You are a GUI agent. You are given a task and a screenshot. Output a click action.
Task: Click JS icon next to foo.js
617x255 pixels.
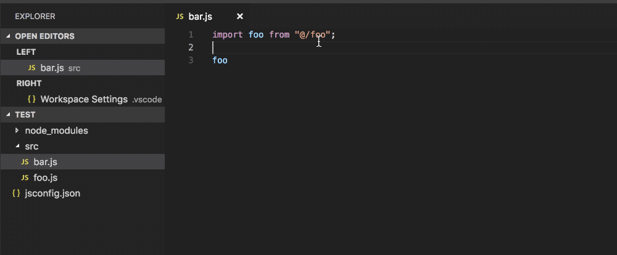tap(25, 177)
